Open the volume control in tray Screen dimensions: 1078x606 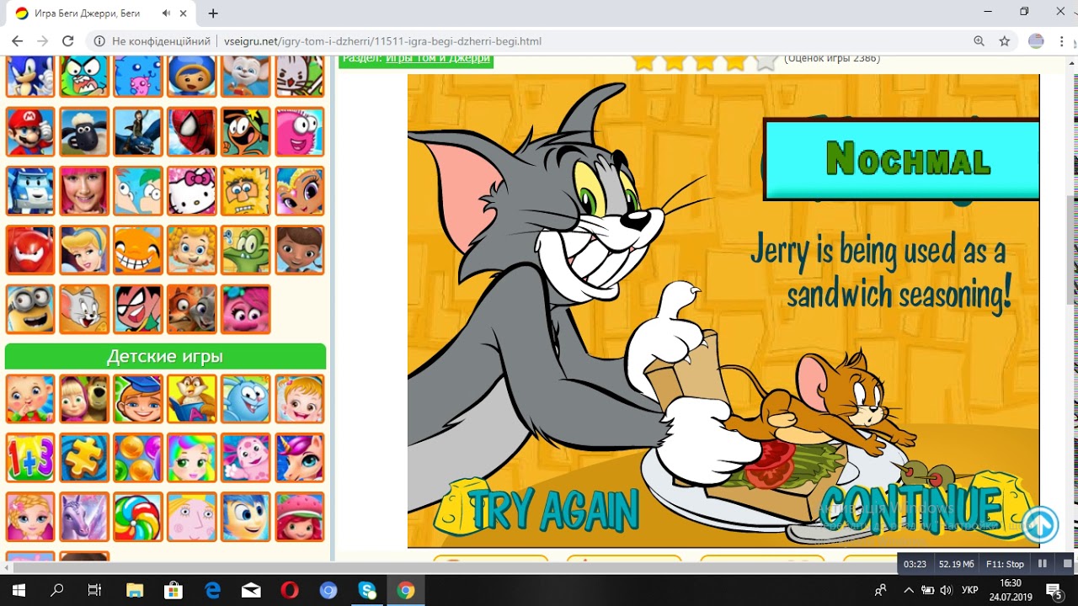click(946, 590)
